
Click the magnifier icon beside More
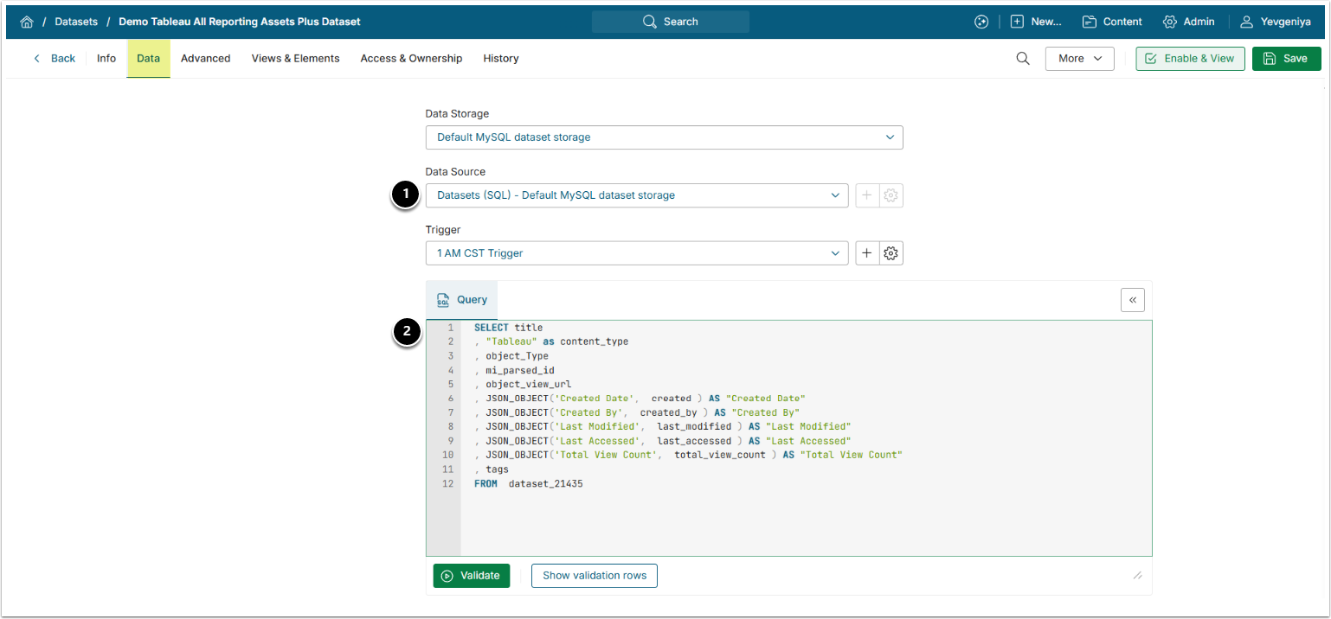click(x=1023, y=59)
